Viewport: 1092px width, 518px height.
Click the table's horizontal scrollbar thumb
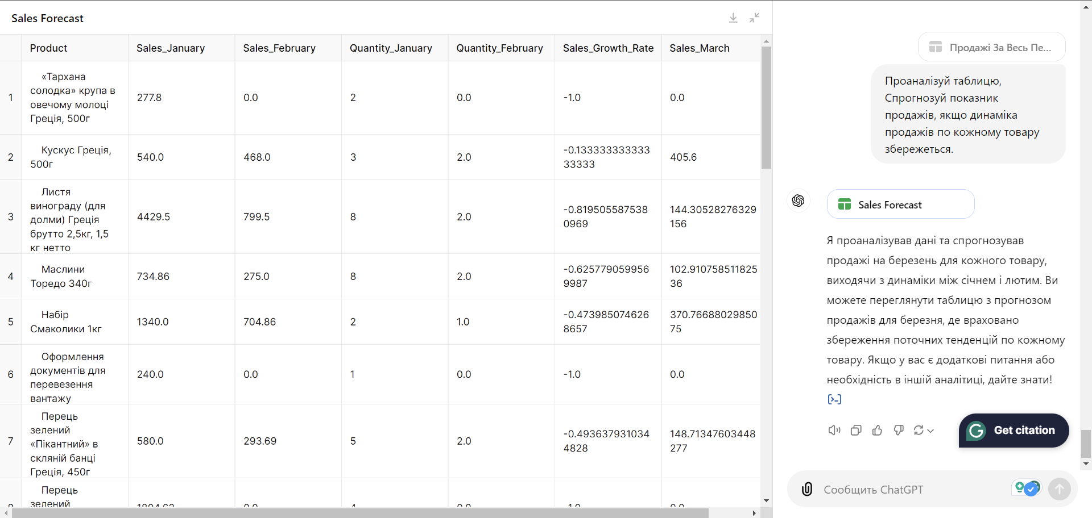(x=359, y=513)
